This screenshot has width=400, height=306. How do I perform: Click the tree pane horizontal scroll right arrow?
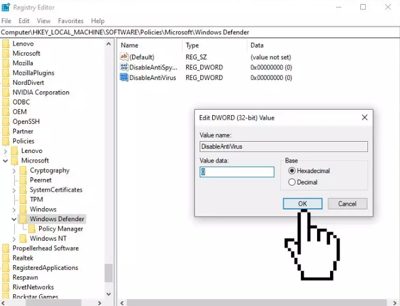100,303
